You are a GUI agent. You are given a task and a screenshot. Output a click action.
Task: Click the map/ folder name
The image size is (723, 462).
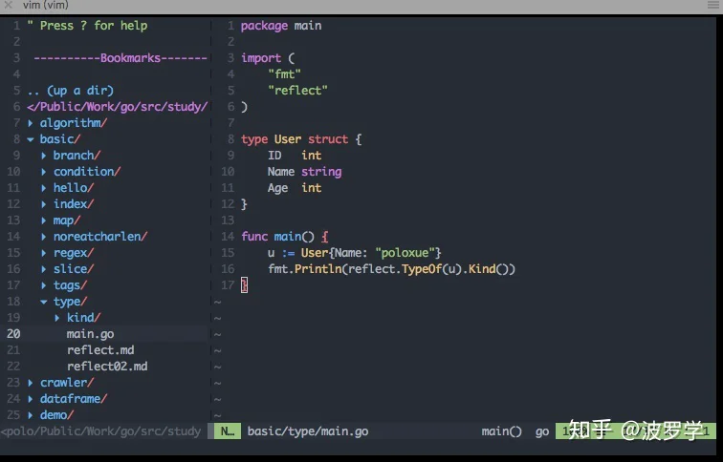coord(67,220)
